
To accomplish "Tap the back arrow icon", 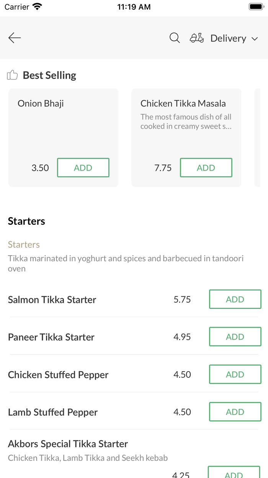I will click(15, 38).
